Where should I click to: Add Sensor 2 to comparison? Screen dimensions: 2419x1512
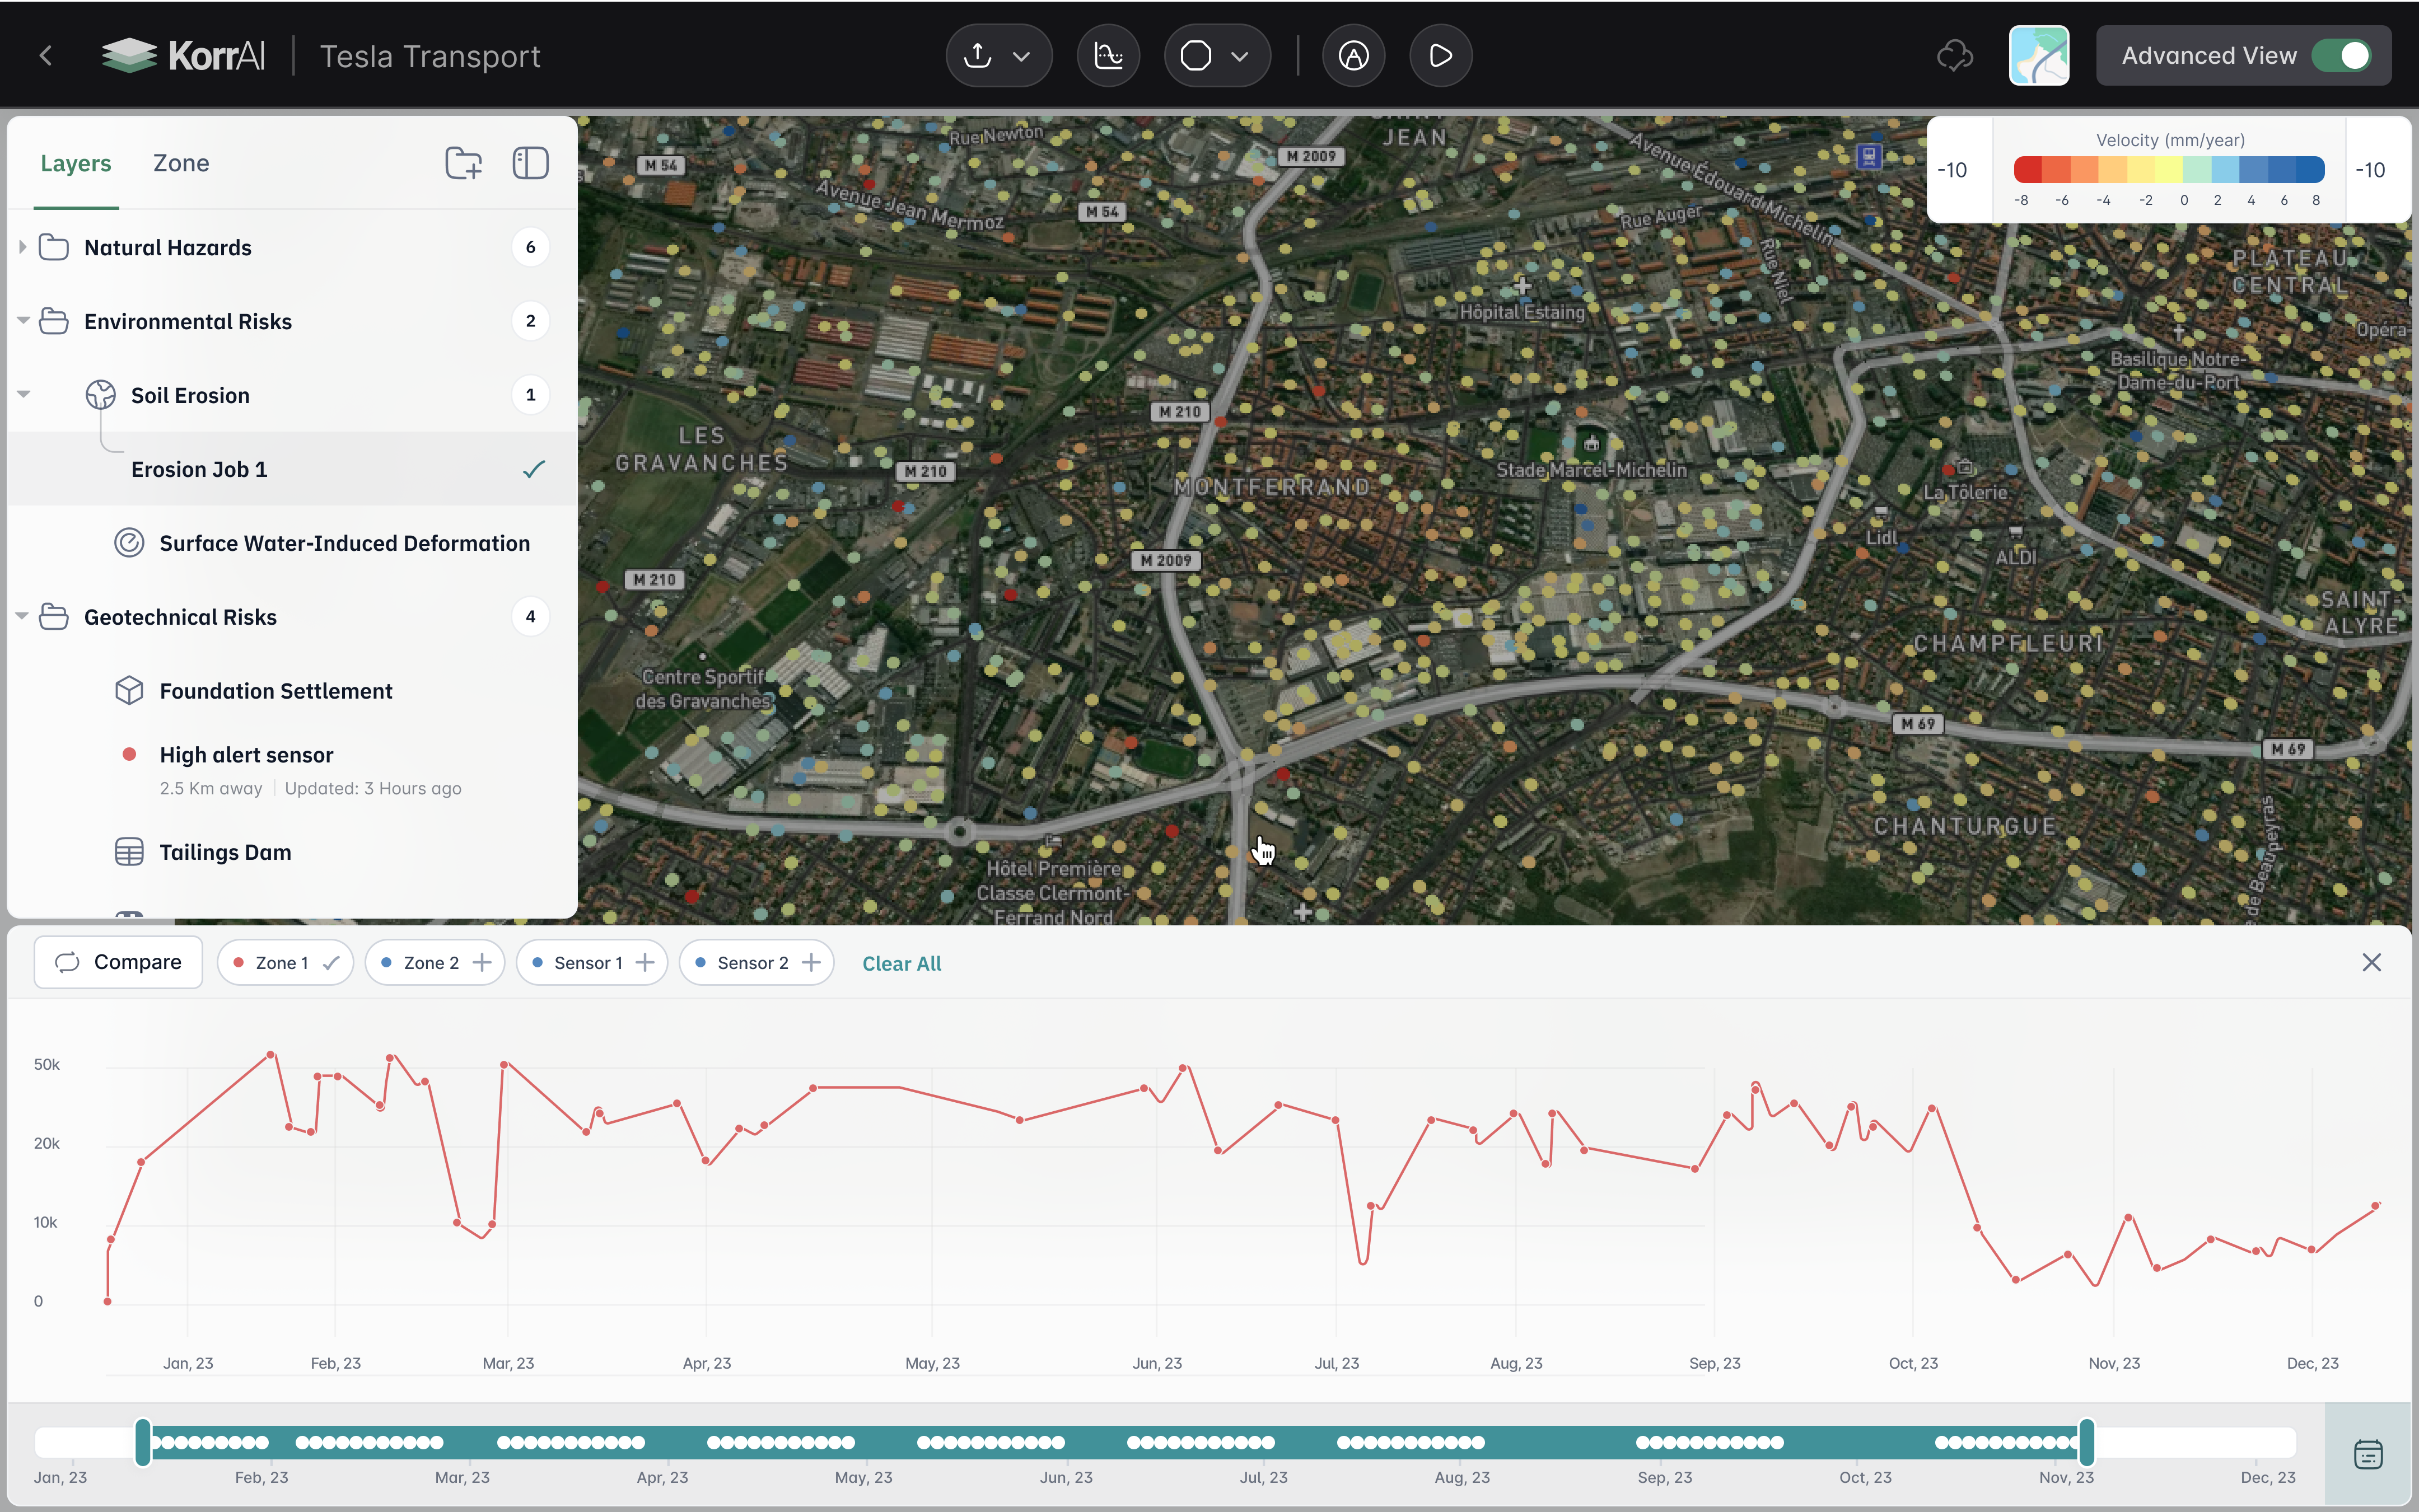click(812, 962)
